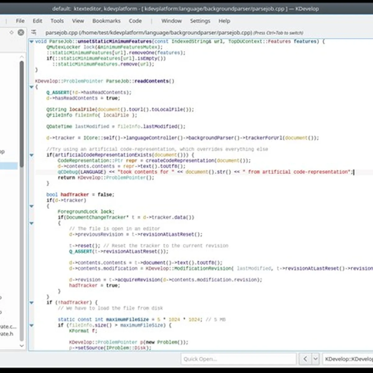Click the 'Q_ASSERT(t->revisionAtLastReset());' line

(119, 251)
